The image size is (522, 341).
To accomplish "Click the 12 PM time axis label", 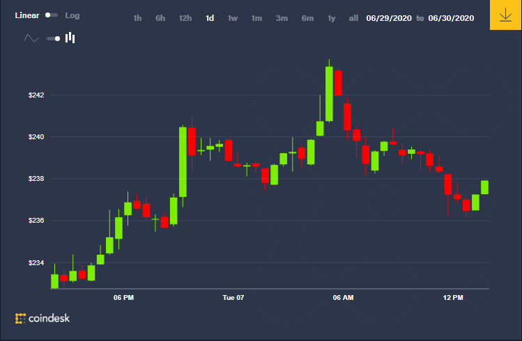I will pyautogui.click(x=453, y=298).
